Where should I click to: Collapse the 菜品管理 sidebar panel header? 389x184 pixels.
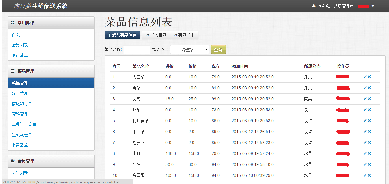(51, 71)
